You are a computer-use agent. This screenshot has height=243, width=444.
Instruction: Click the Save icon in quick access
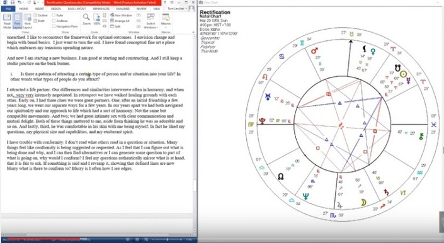click(12, 3)
